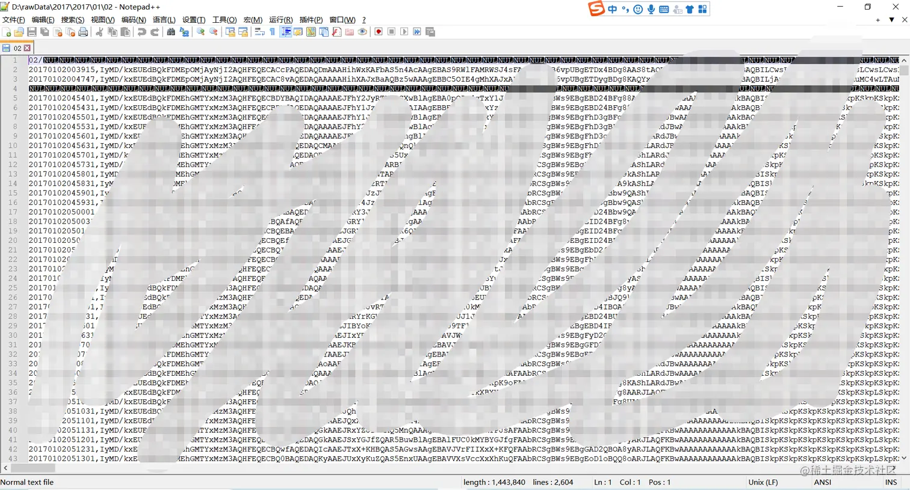Image resolution: width=910 pixels, height=490 pixels.
Task: Open the Sogou skin shirt icon
Action: [x=690, y=9]
